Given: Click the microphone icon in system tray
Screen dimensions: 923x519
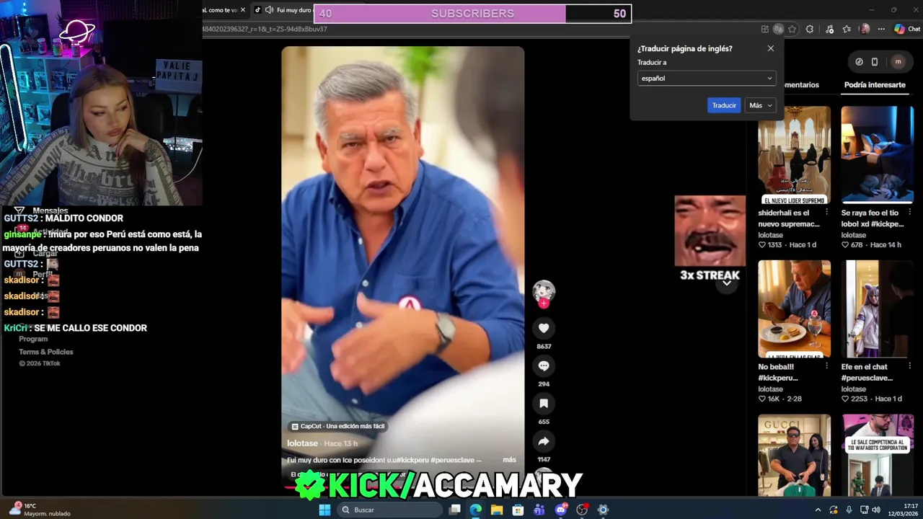Looking at the screenshot, I should pyautogui.click(x=849, y=510).
